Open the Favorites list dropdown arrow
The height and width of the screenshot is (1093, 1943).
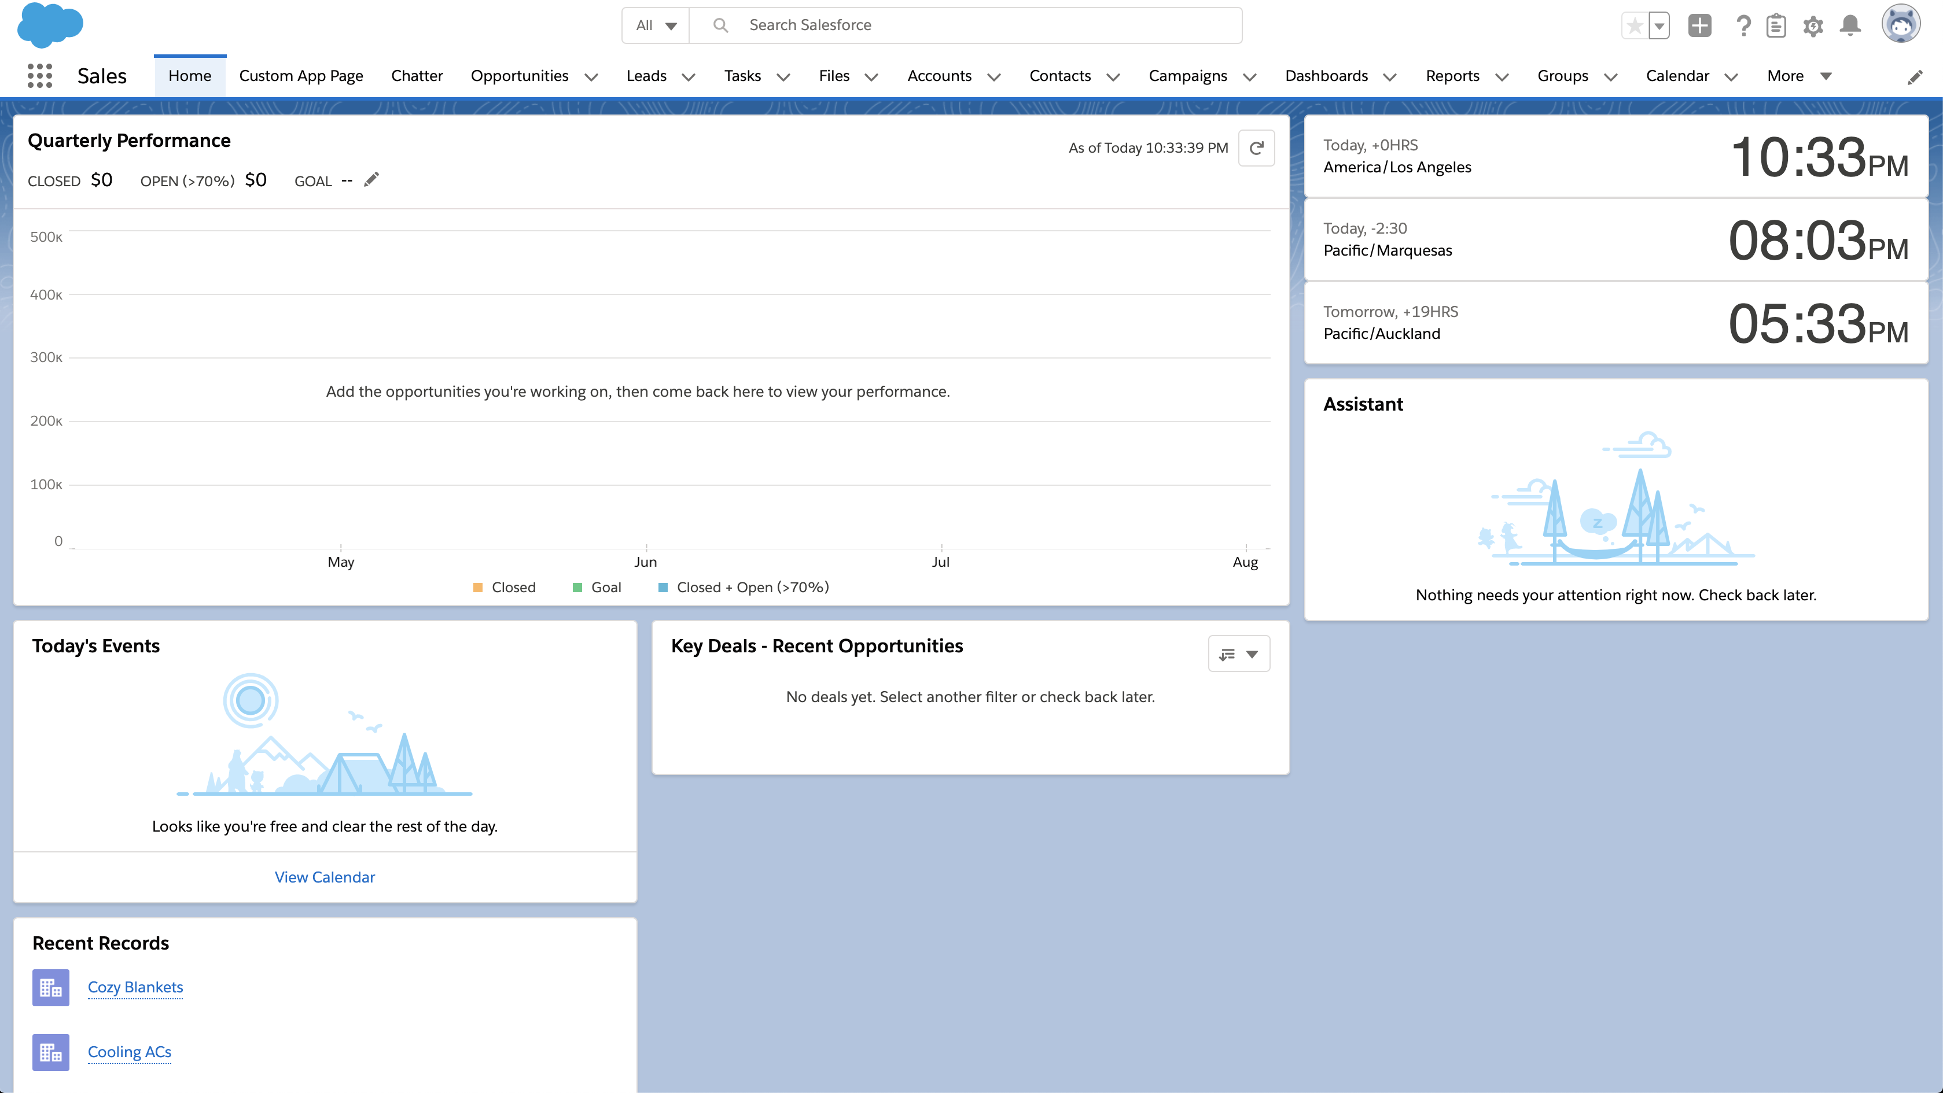1659,25
